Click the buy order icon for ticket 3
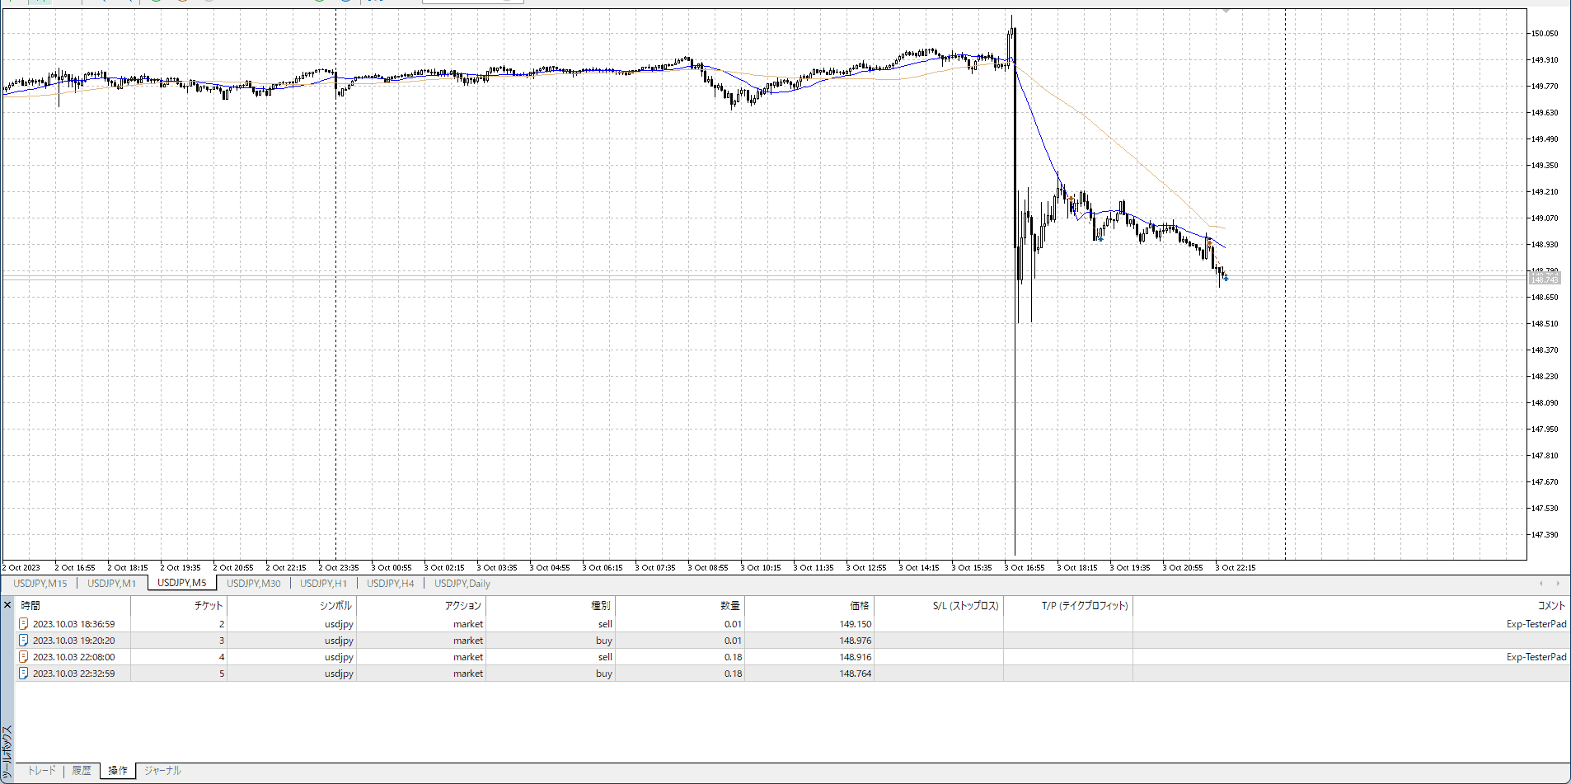This screenshot has height=784, width=1571. tap(24, 641)
